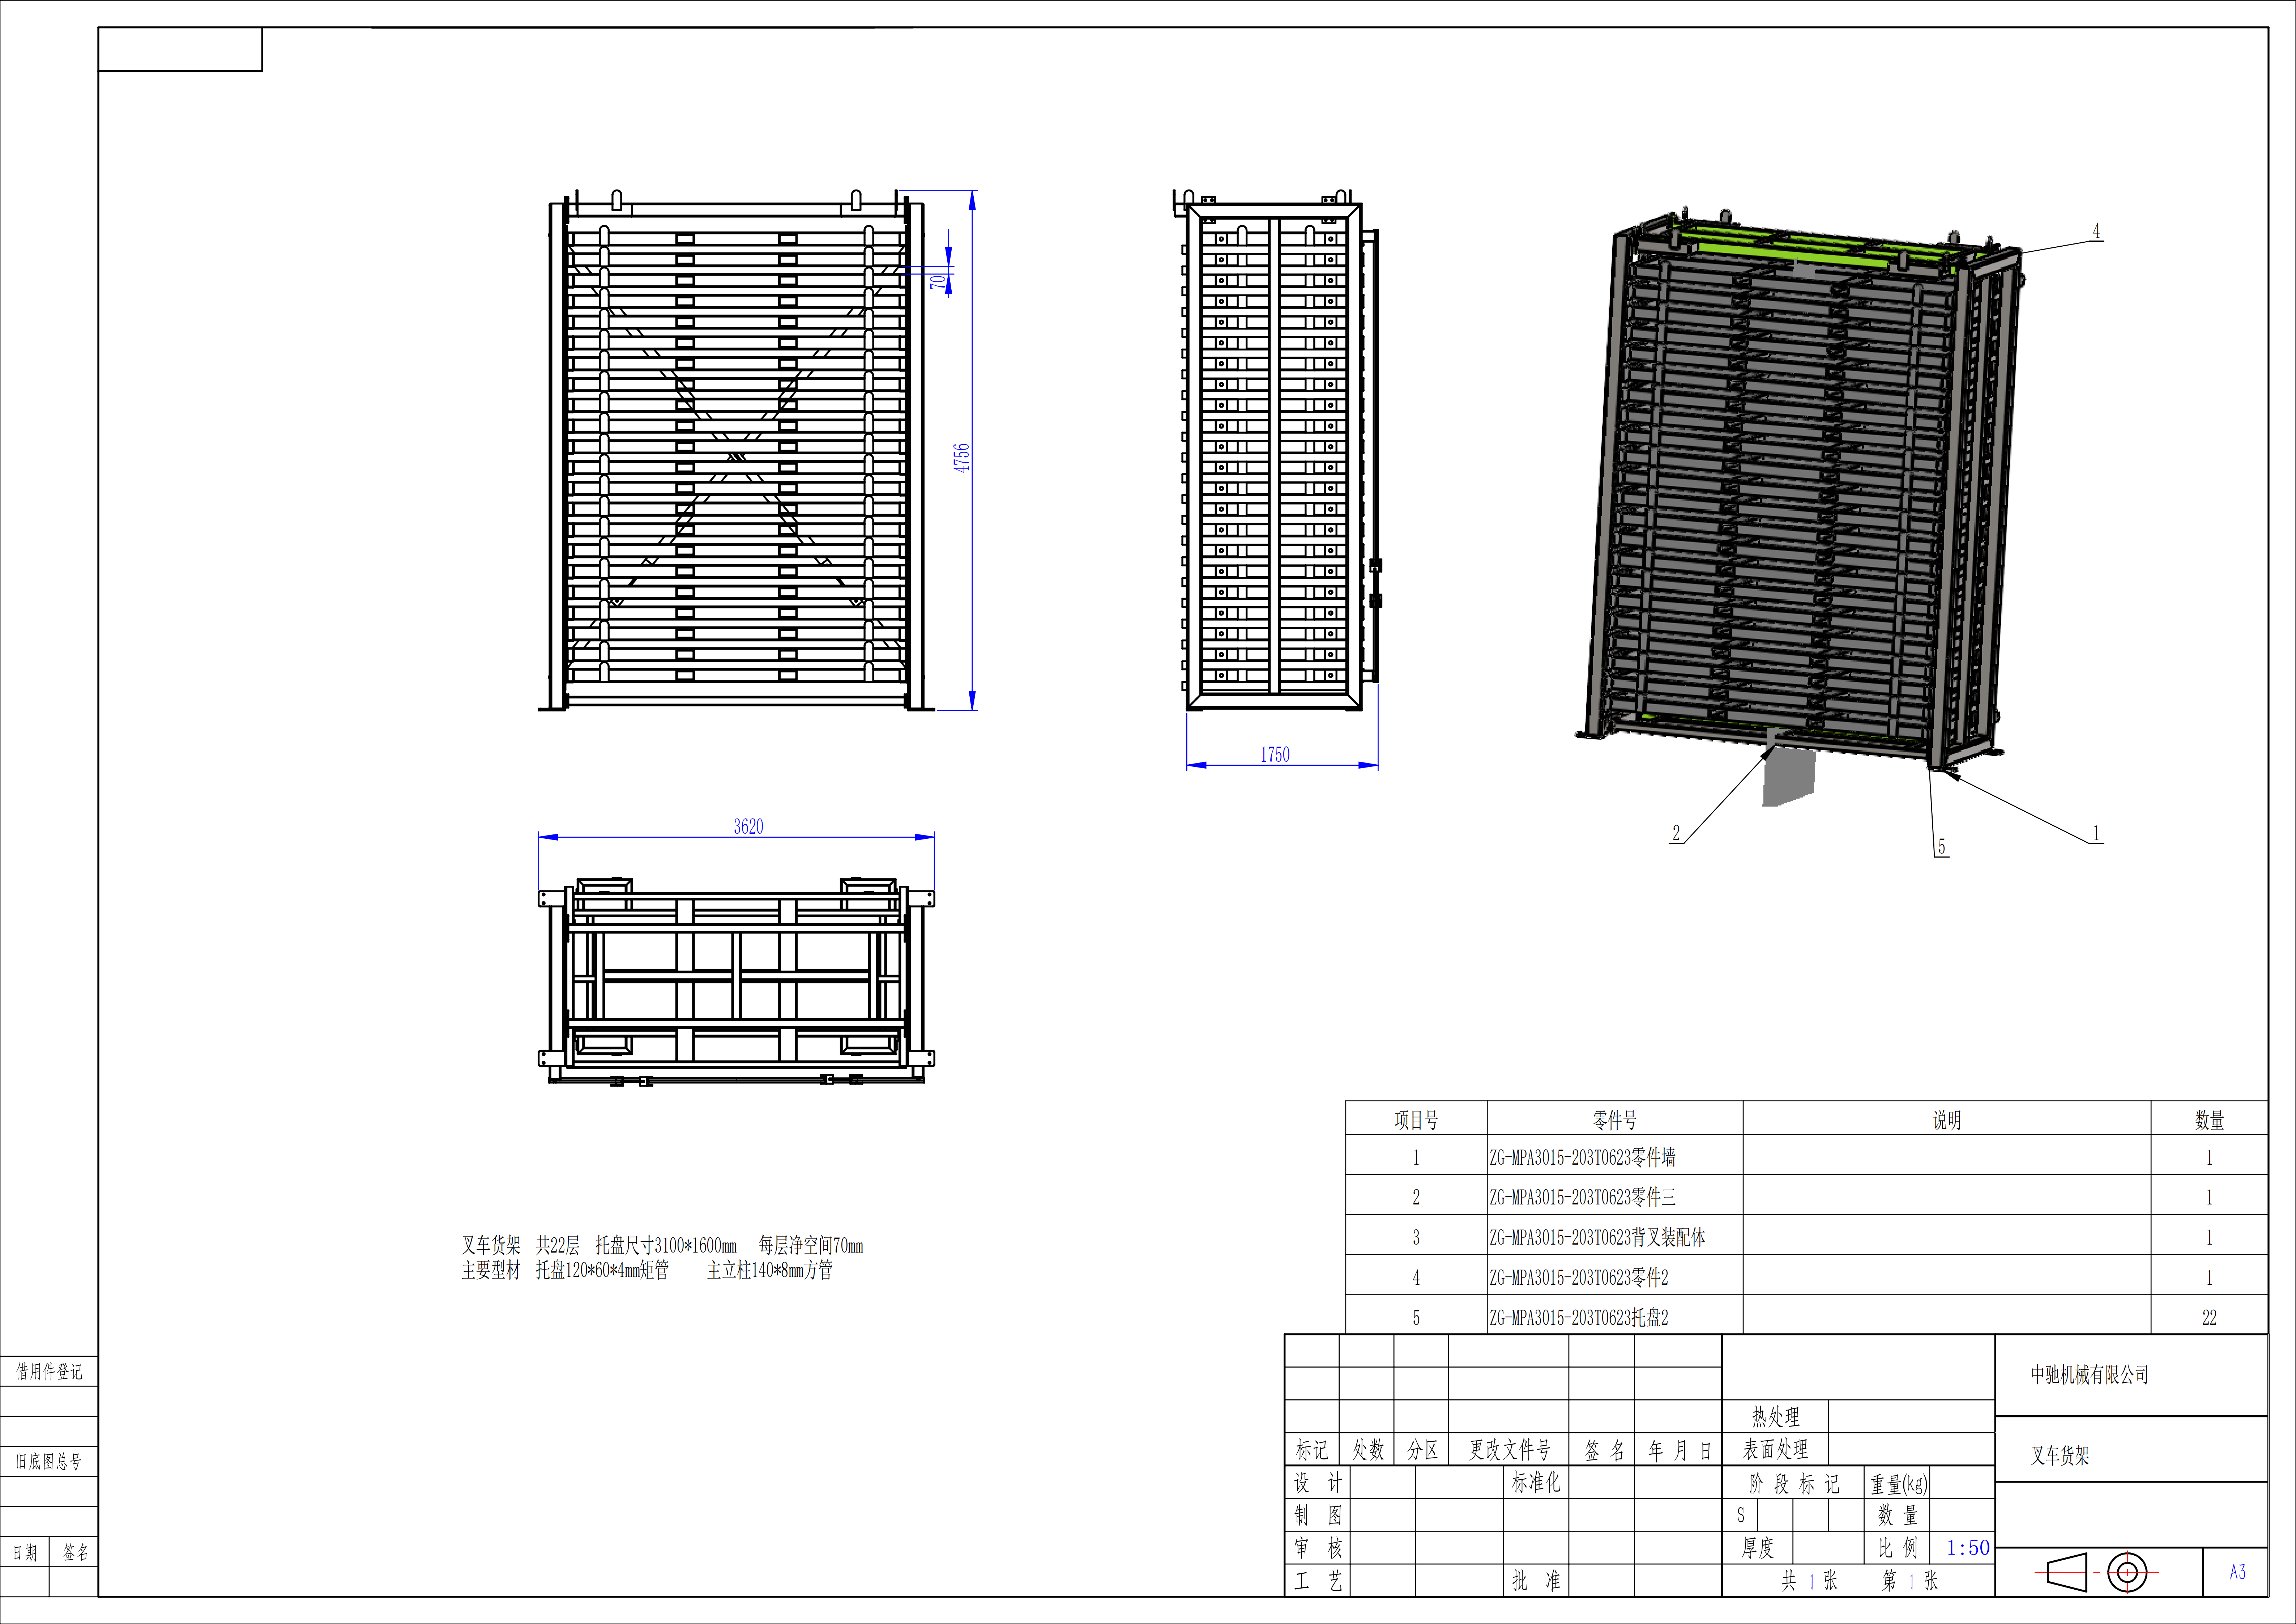Click the 旧底图总号 side label
The image size is (2296, 1624).
point(49,1462)
